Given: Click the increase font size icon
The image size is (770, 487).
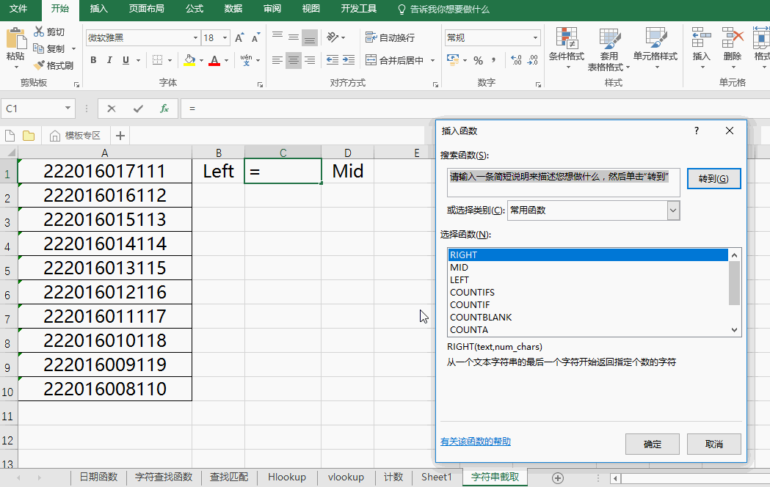Looking at the screenshot, I should click(x=240, y=38).
